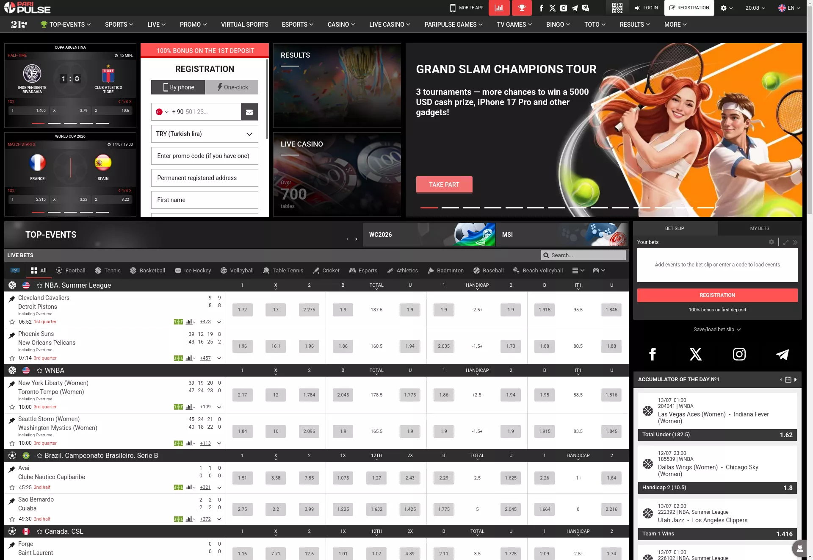Expand Save/load bet slip section

point(717,330)
